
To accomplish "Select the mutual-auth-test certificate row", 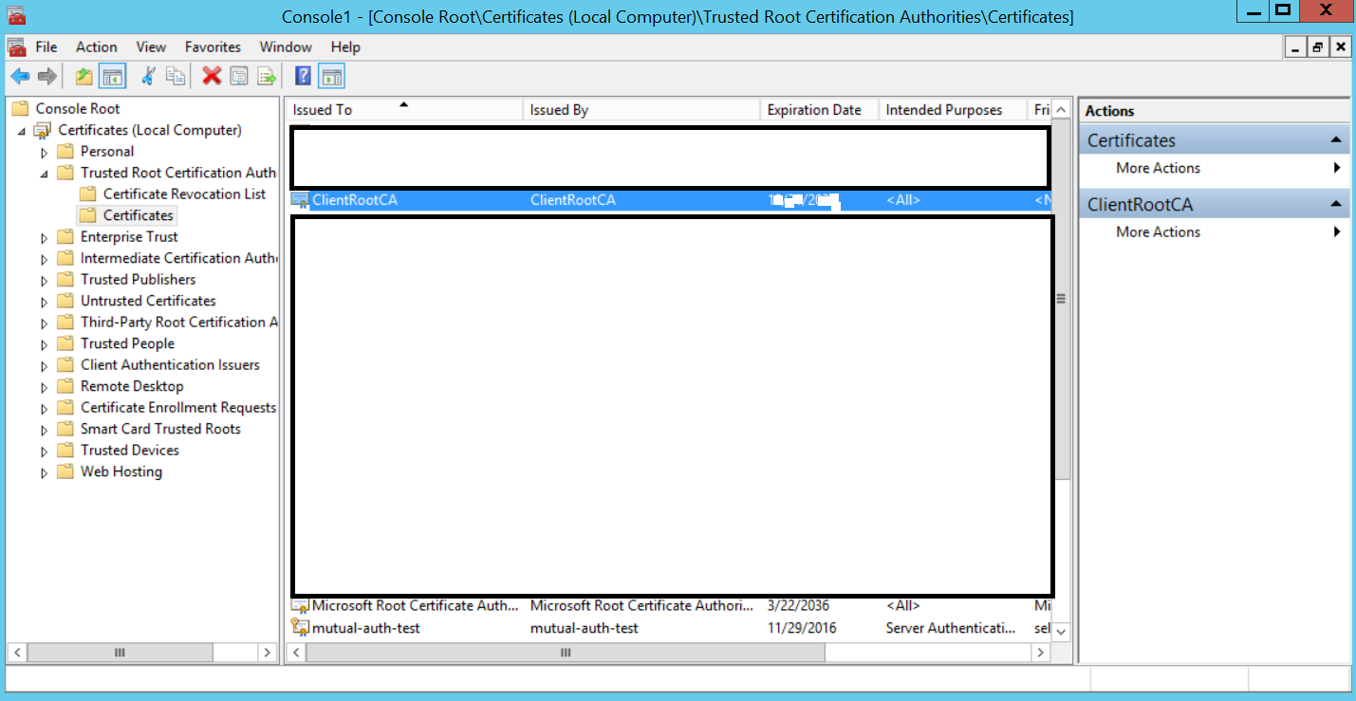I will click(x=366, y=628).
